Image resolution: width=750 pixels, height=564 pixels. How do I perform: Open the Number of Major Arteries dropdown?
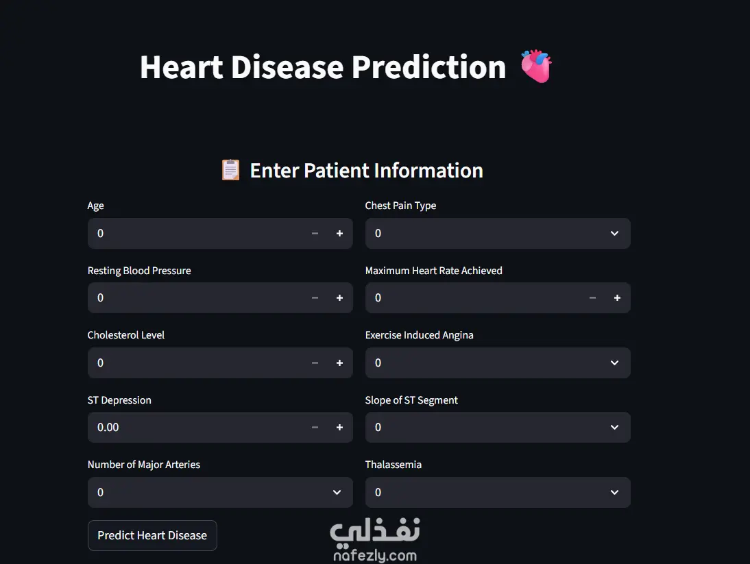coord(219,493)
